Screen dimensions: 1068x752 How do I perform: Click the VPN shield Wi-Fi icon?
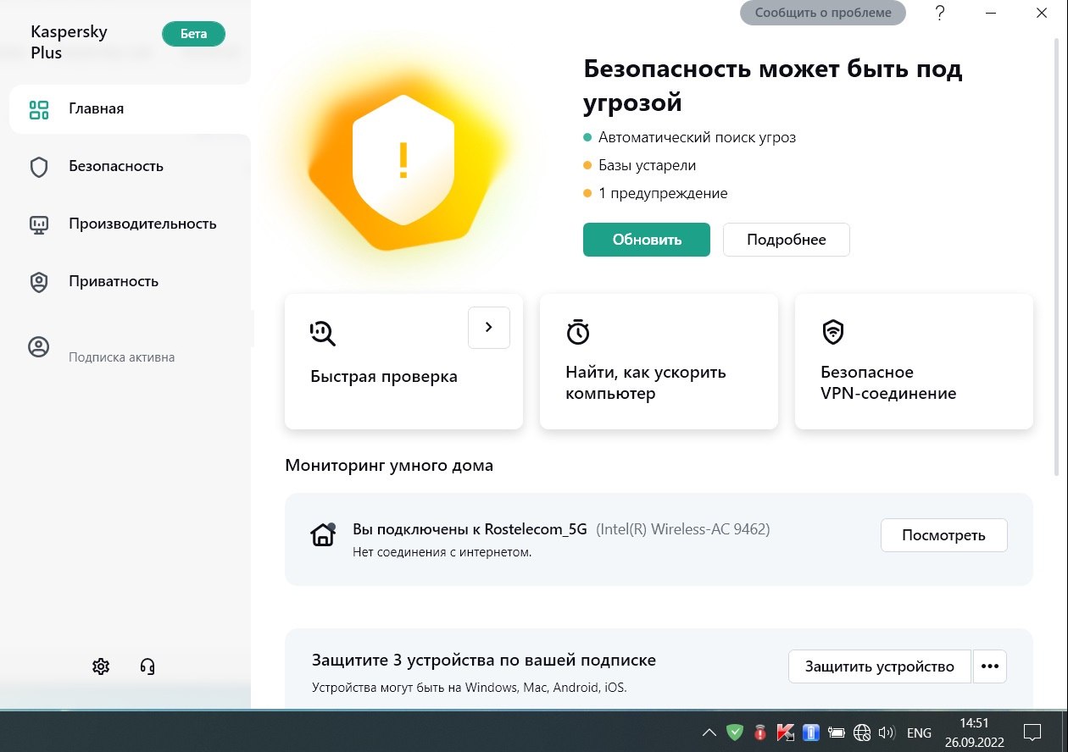click(x=833, y=331)
